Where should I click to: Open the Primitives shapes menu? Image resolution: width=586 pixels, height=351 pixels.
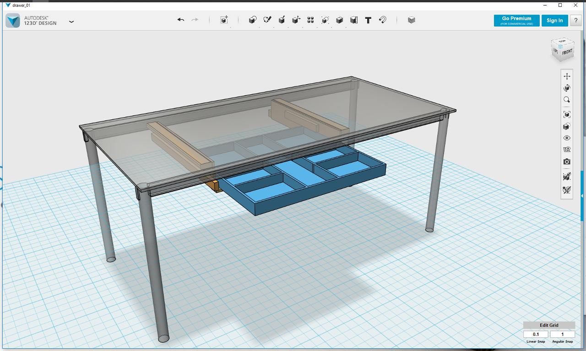252,20
